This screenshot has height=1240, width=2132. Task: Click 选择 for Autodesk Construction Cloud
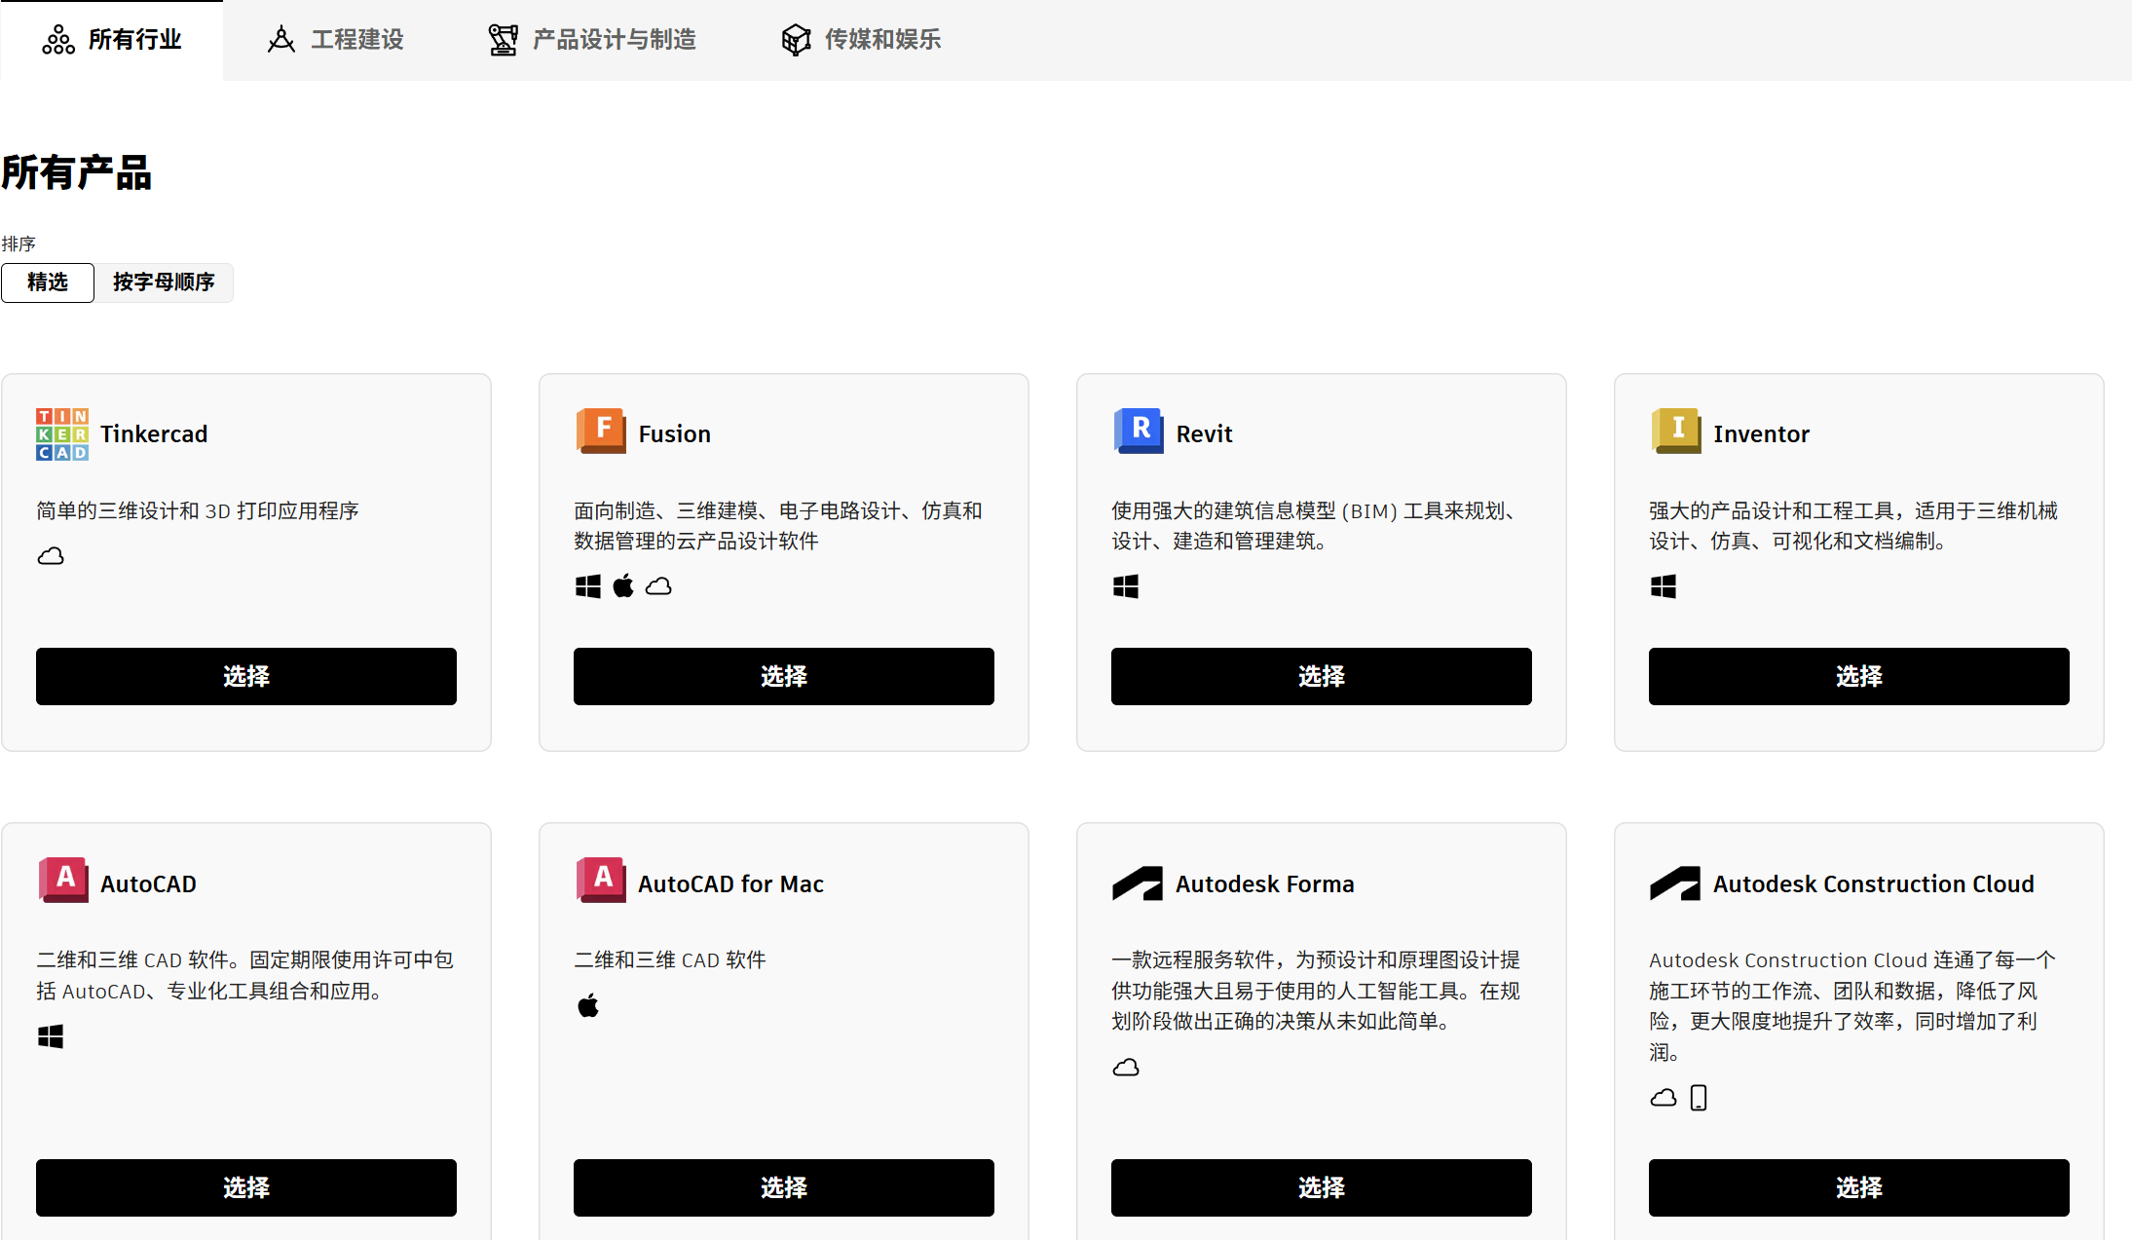coord(1859,1187)
